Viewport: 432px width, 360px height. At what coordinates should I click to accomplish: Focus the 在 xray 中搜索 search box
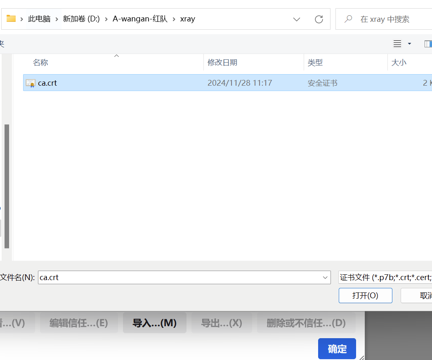click(385, 19)
